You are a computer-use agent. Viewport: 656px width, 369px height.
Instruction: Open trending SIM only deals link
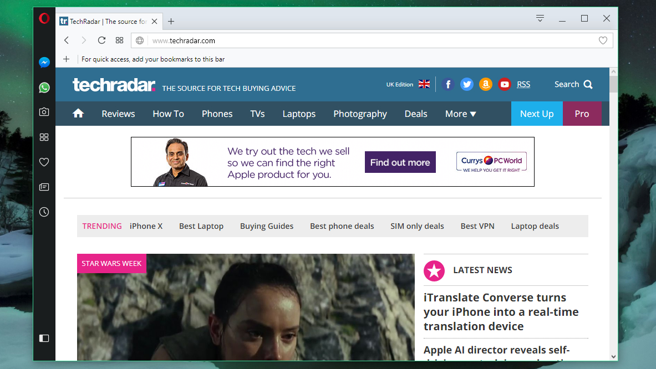417,226
